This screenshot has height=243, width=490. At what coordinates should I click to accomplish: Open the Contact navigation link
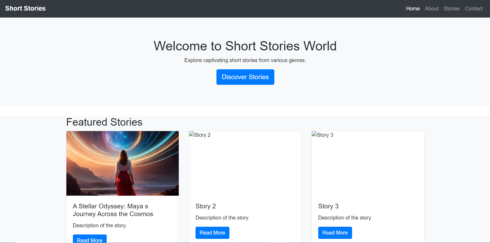pos(474,8)
